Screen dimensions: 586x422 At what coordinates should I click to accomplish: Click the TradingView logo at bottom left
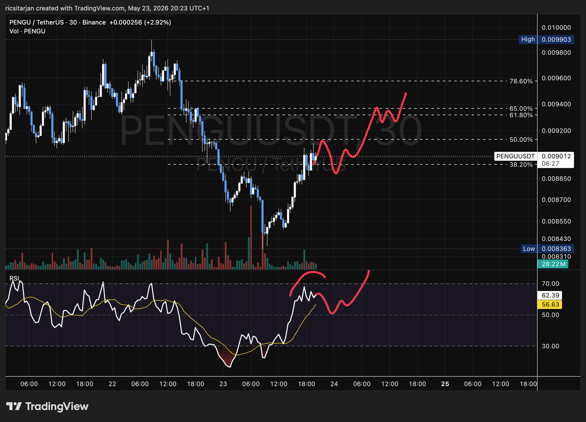47,406
